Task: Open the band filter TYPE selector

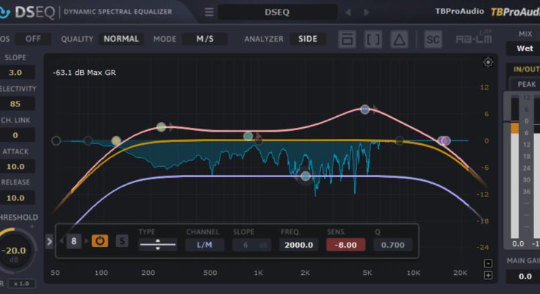Action: pos(157,245)
